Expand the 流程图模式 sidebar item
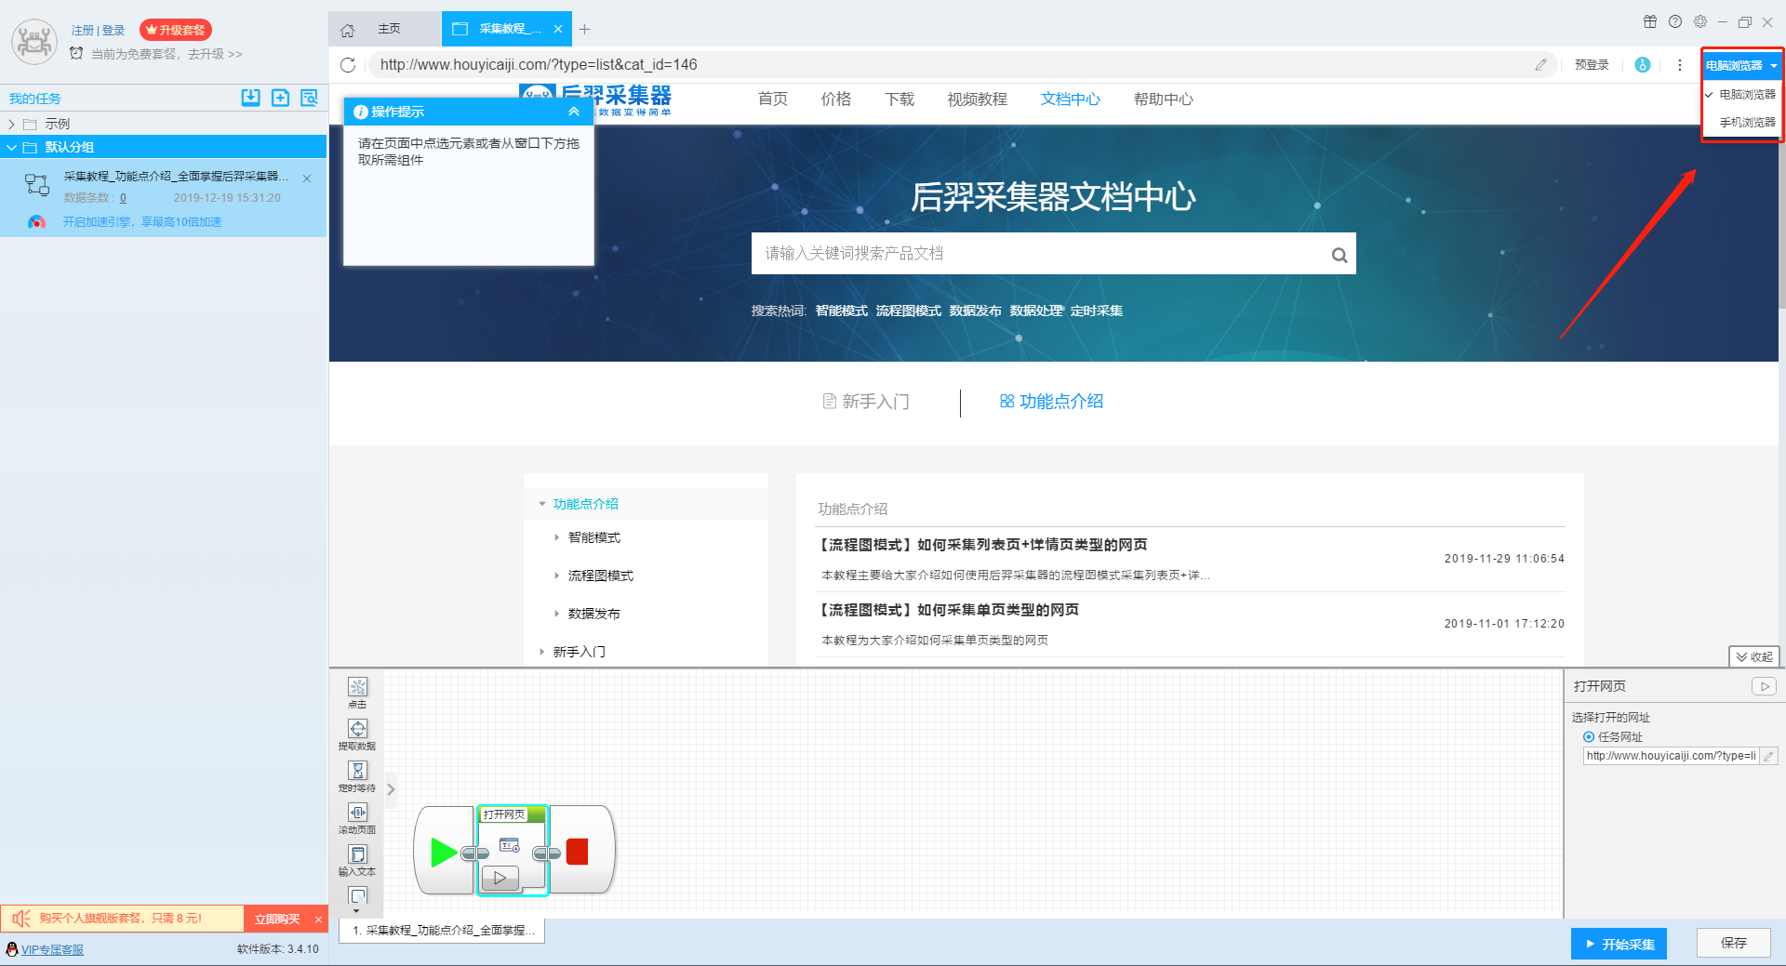Screen dimensions: 1786x966 point(557,576)
